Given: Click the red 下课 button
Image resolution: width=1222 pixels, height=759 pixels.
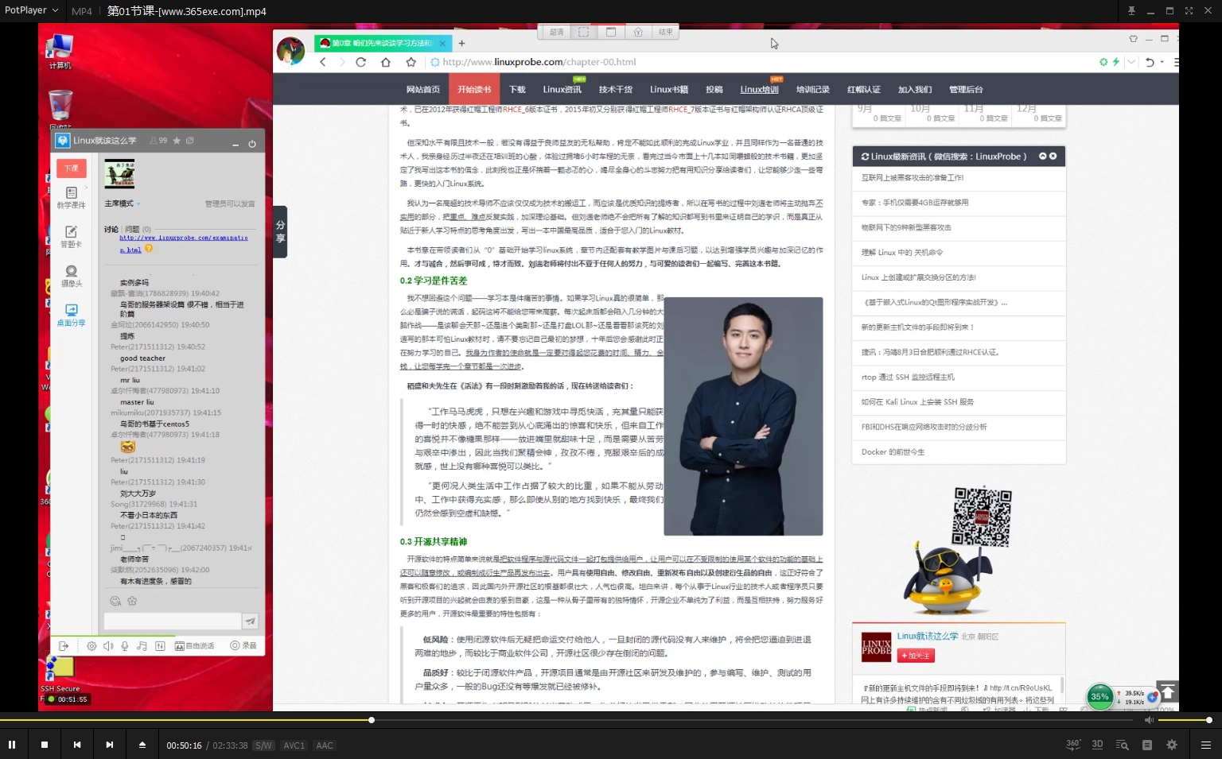Looking at the screenshot, I should [71, 168].
